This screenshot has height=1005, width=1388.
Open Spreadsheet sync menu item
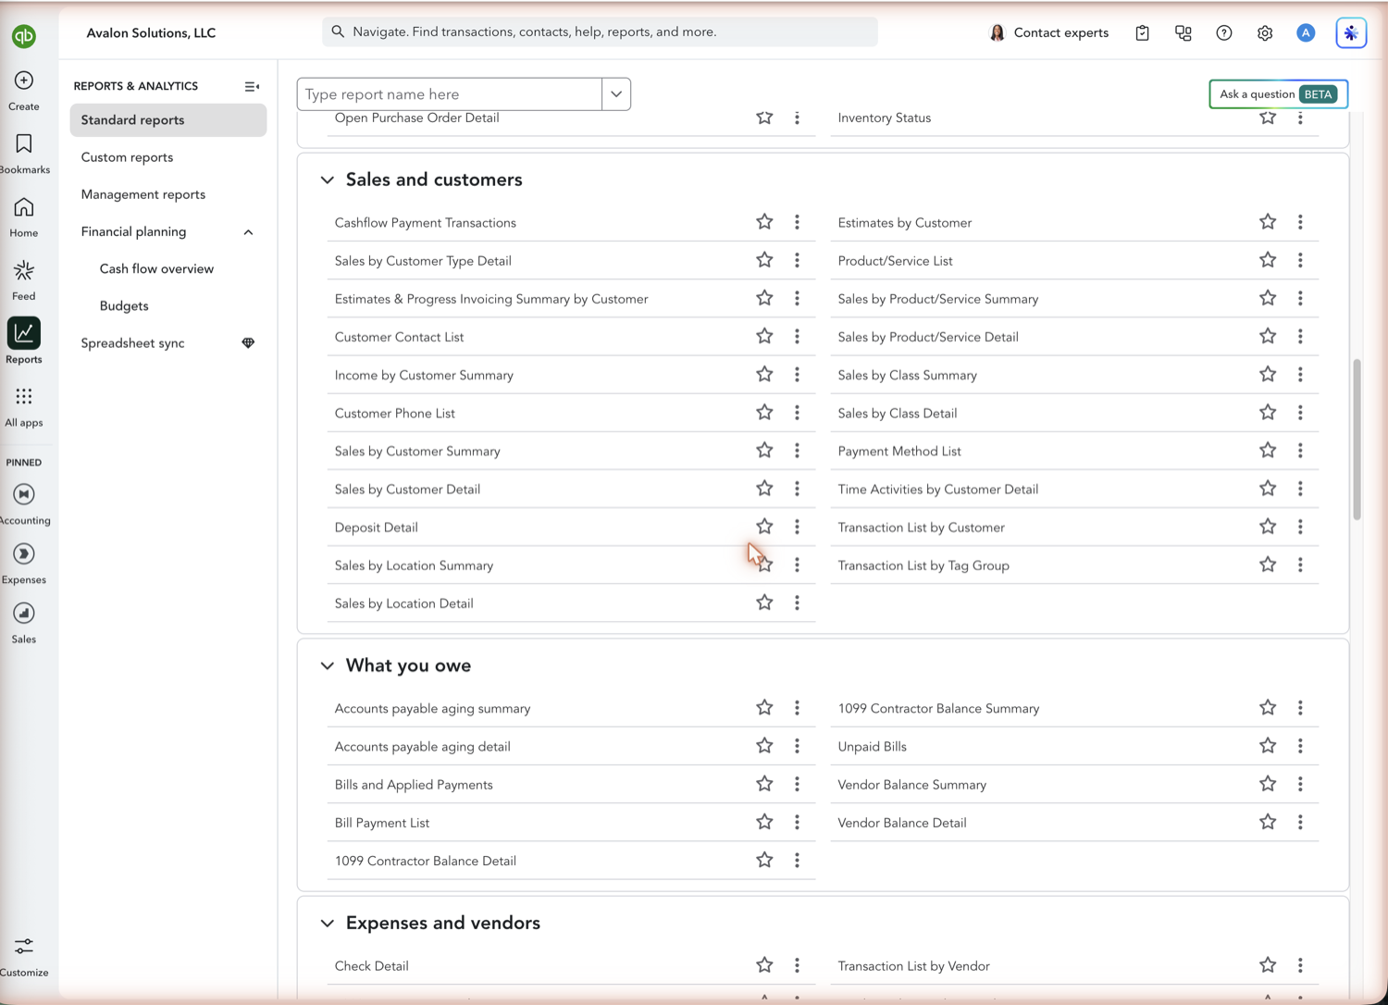(132, 342)
